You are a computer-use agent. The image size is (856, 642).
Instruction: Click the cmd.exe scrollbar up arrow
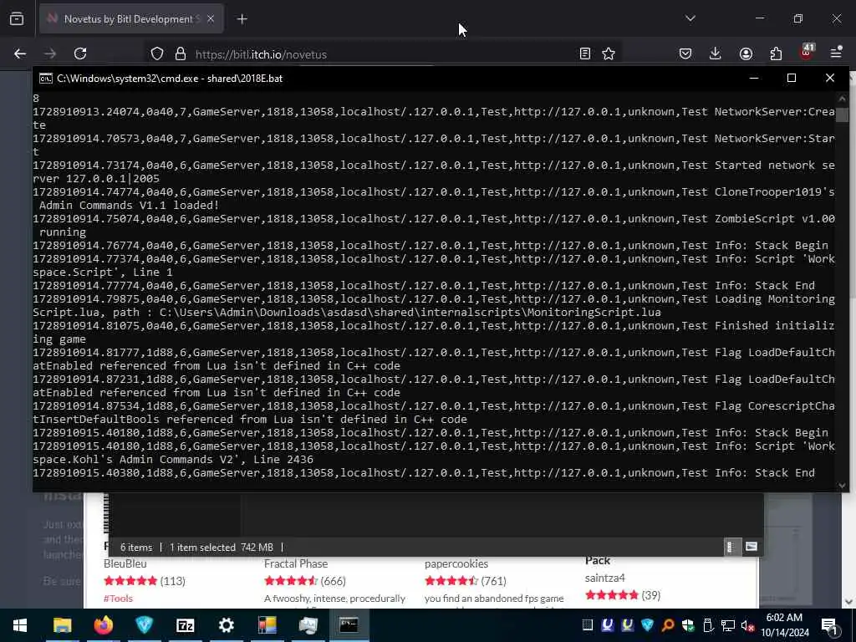(x=842, y=99)
